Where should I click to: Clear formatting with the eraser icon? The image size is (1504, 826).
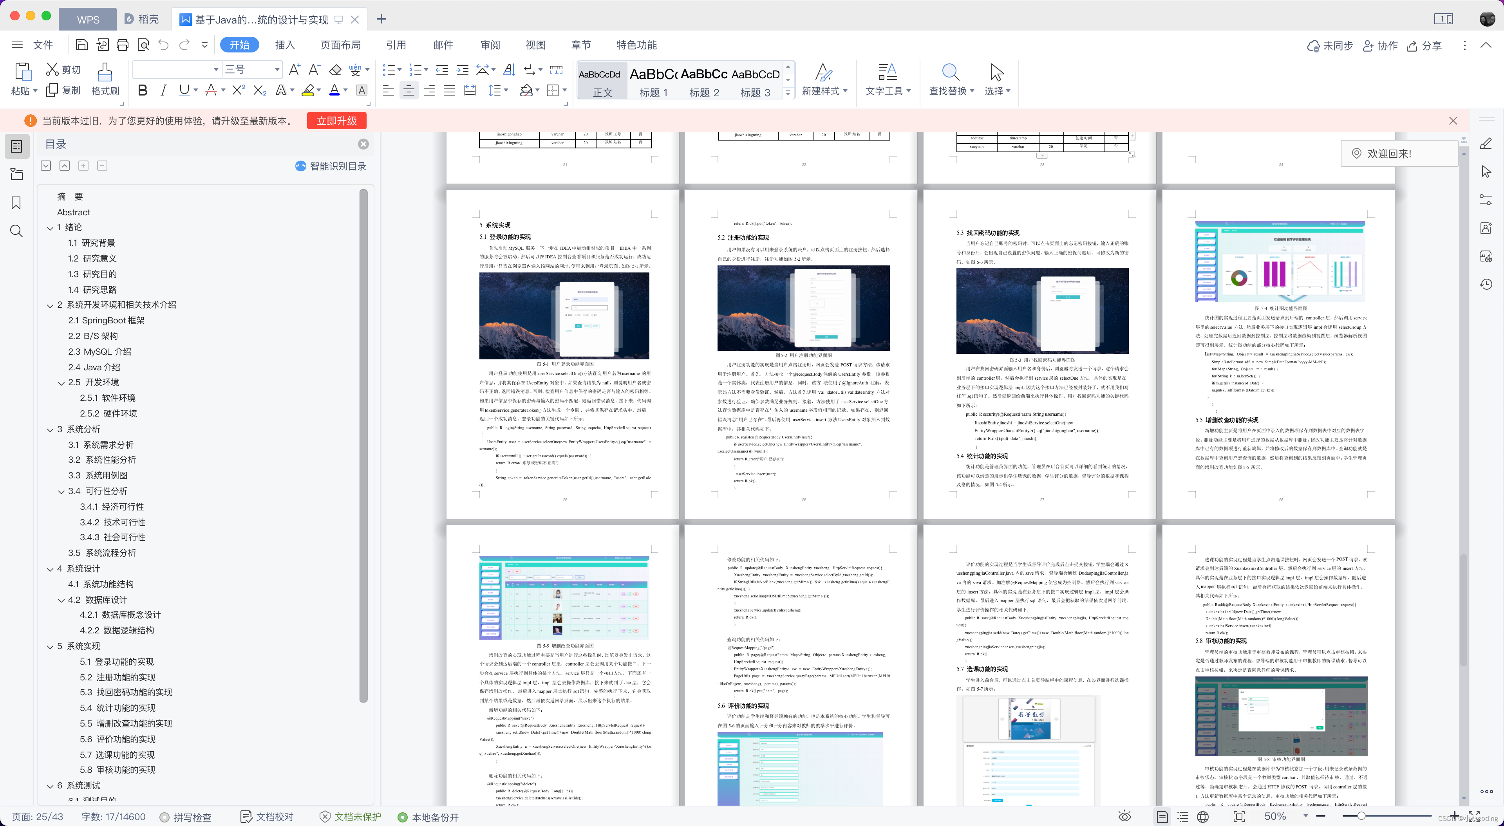(x=335, y=70)
